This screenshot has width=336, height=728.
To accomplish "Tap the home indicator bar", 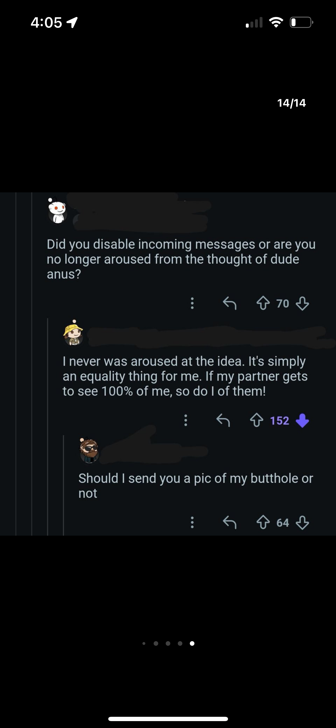I will click(168, 719).
